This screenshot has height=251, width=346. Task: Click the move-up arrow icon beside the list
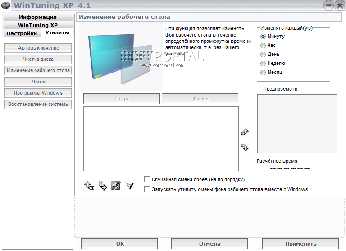(245, 132)
